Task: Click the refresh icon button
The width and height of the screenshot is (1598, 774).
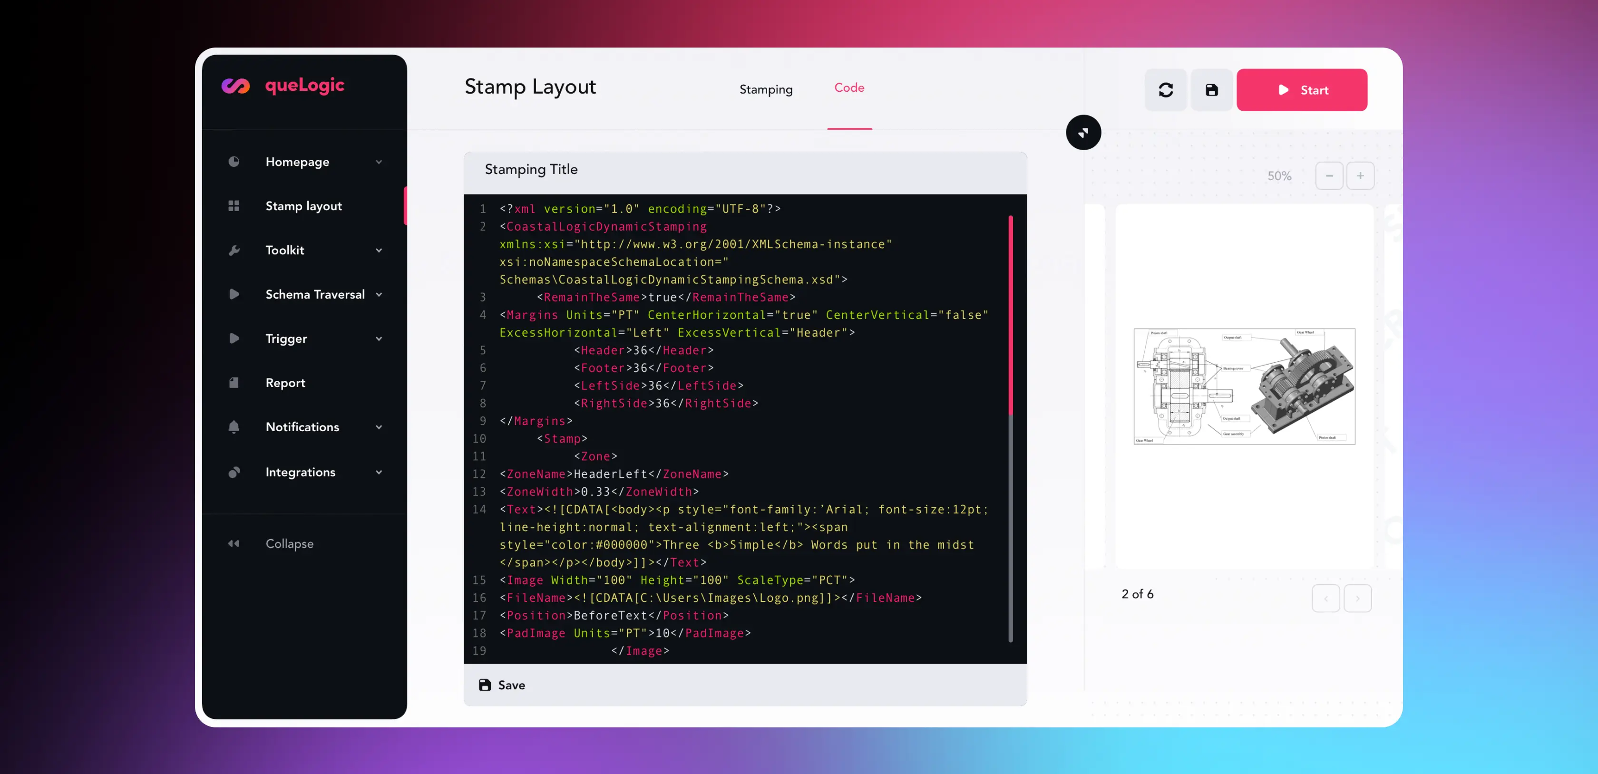Action: (1165, 90)
